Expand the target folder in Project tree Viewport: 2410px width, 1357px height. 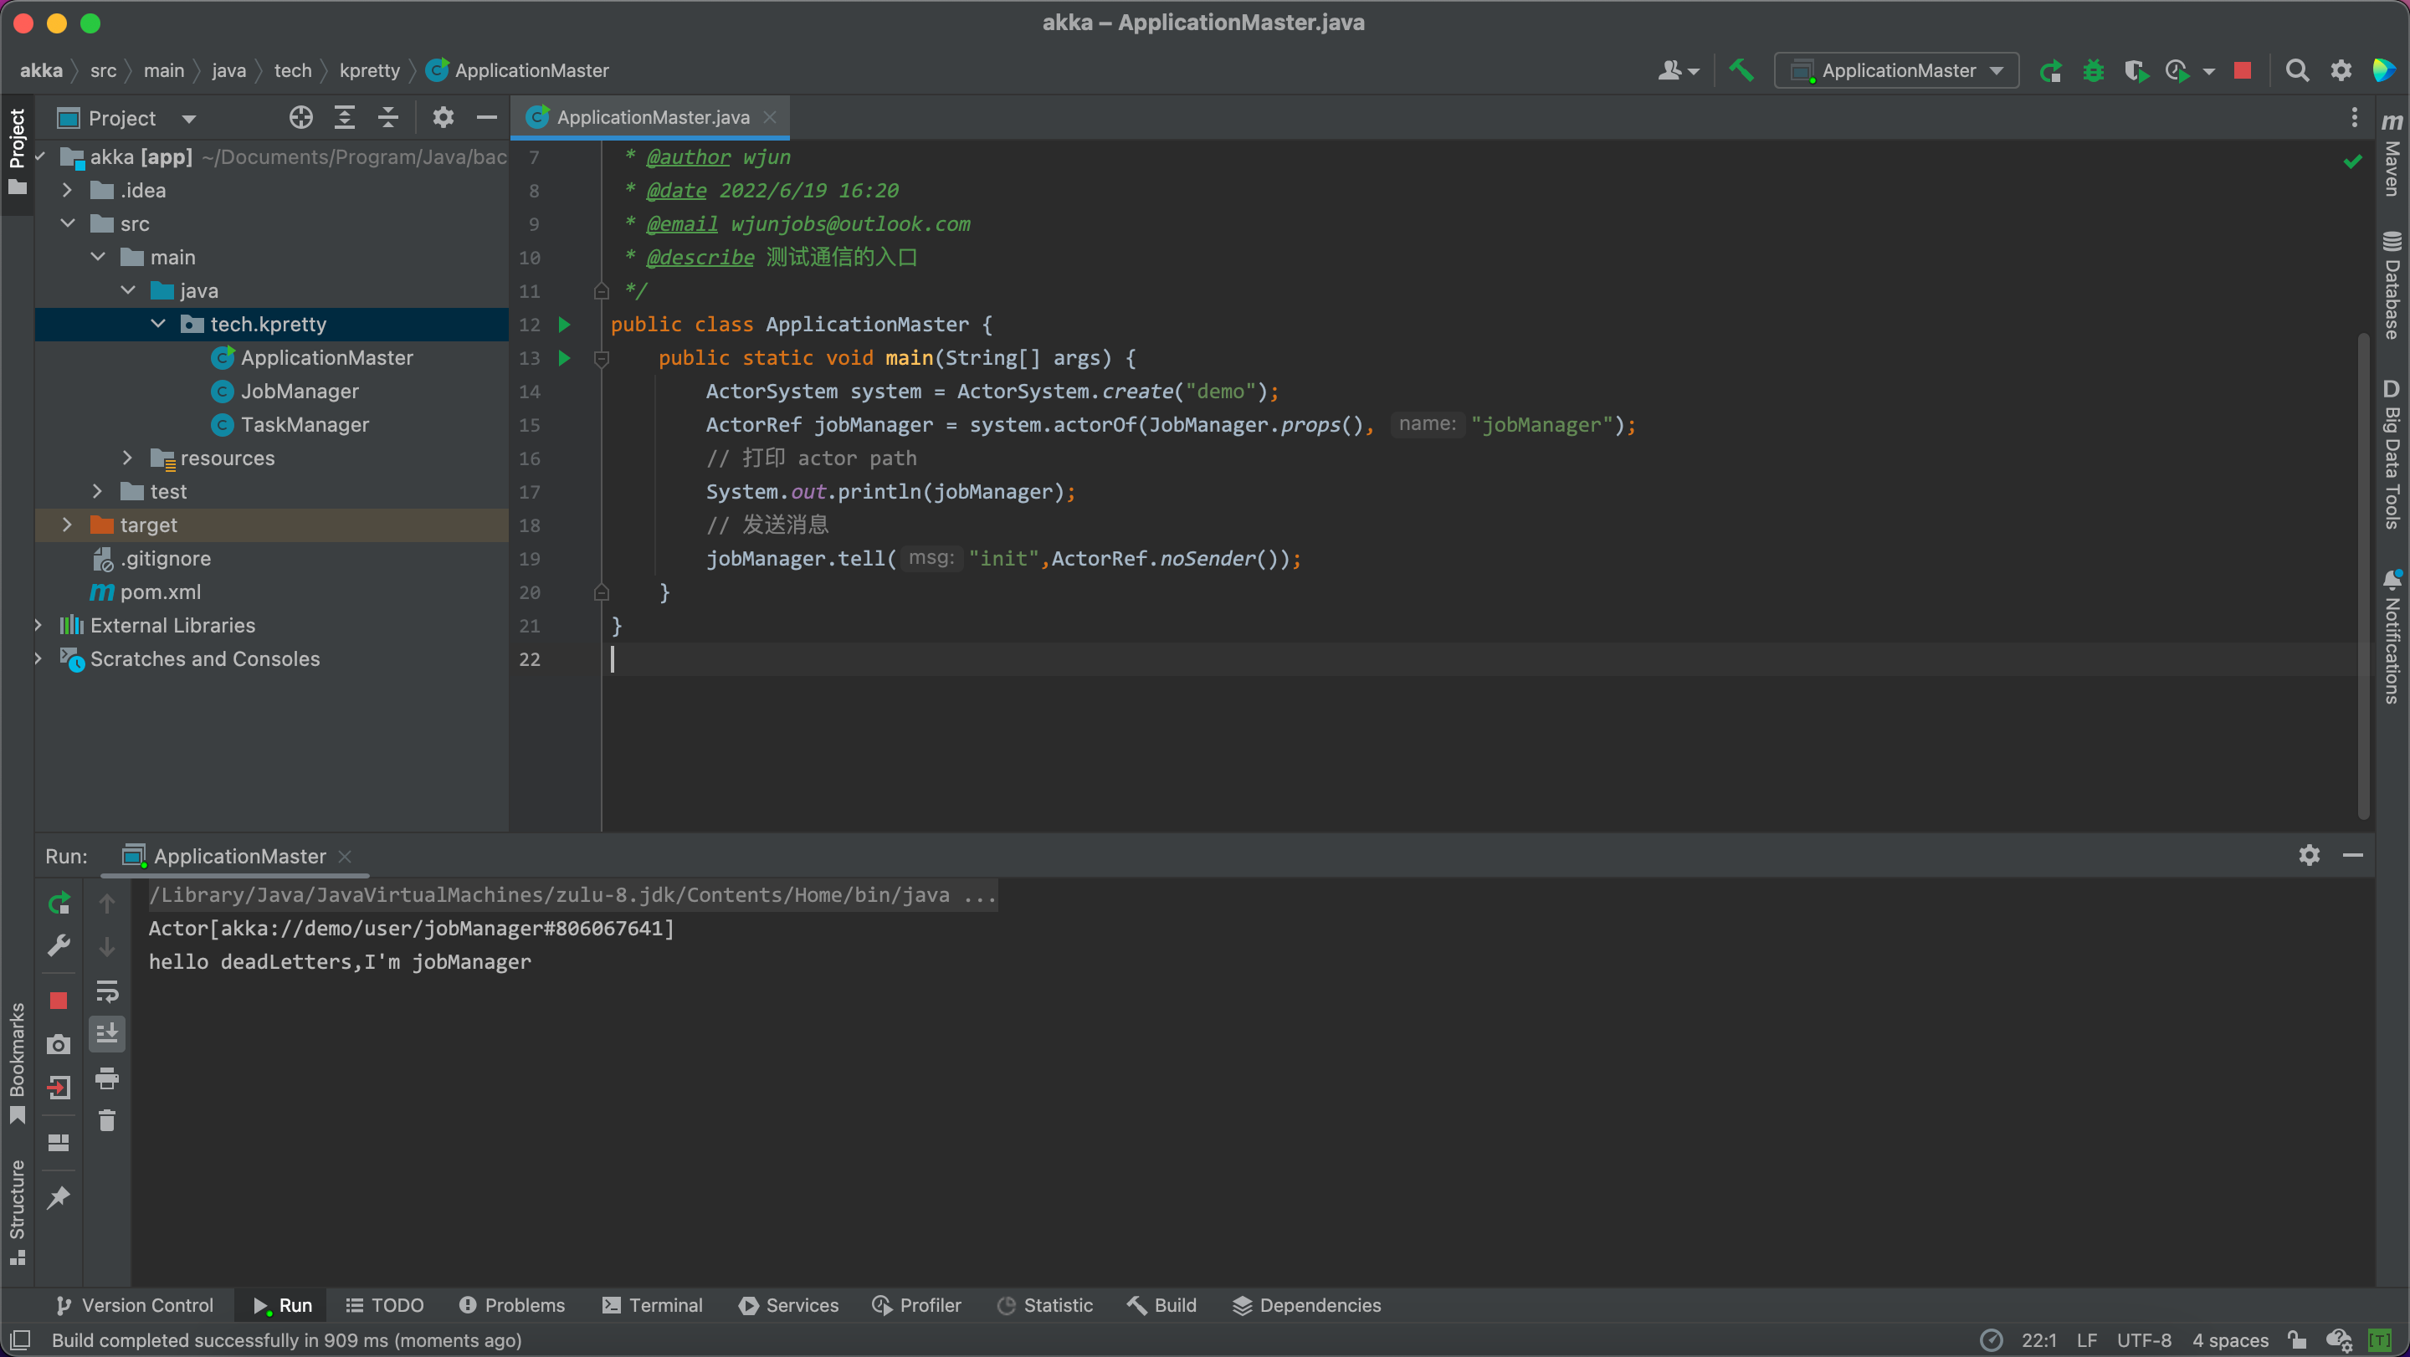(x=66, y=525)
